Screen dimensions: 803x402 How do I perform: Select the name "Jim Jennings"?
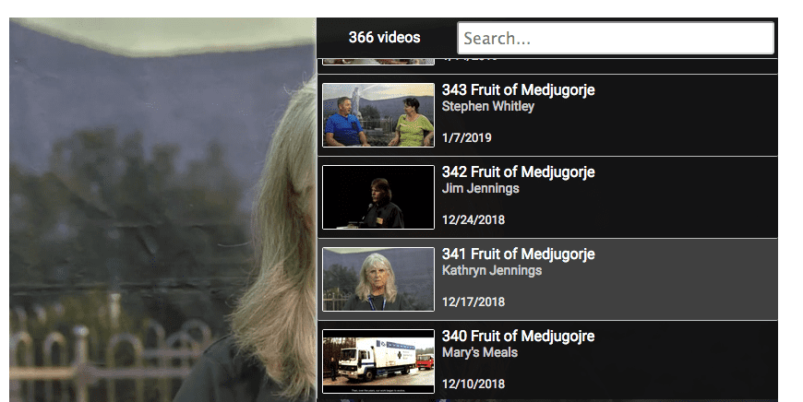pos(480,188)
